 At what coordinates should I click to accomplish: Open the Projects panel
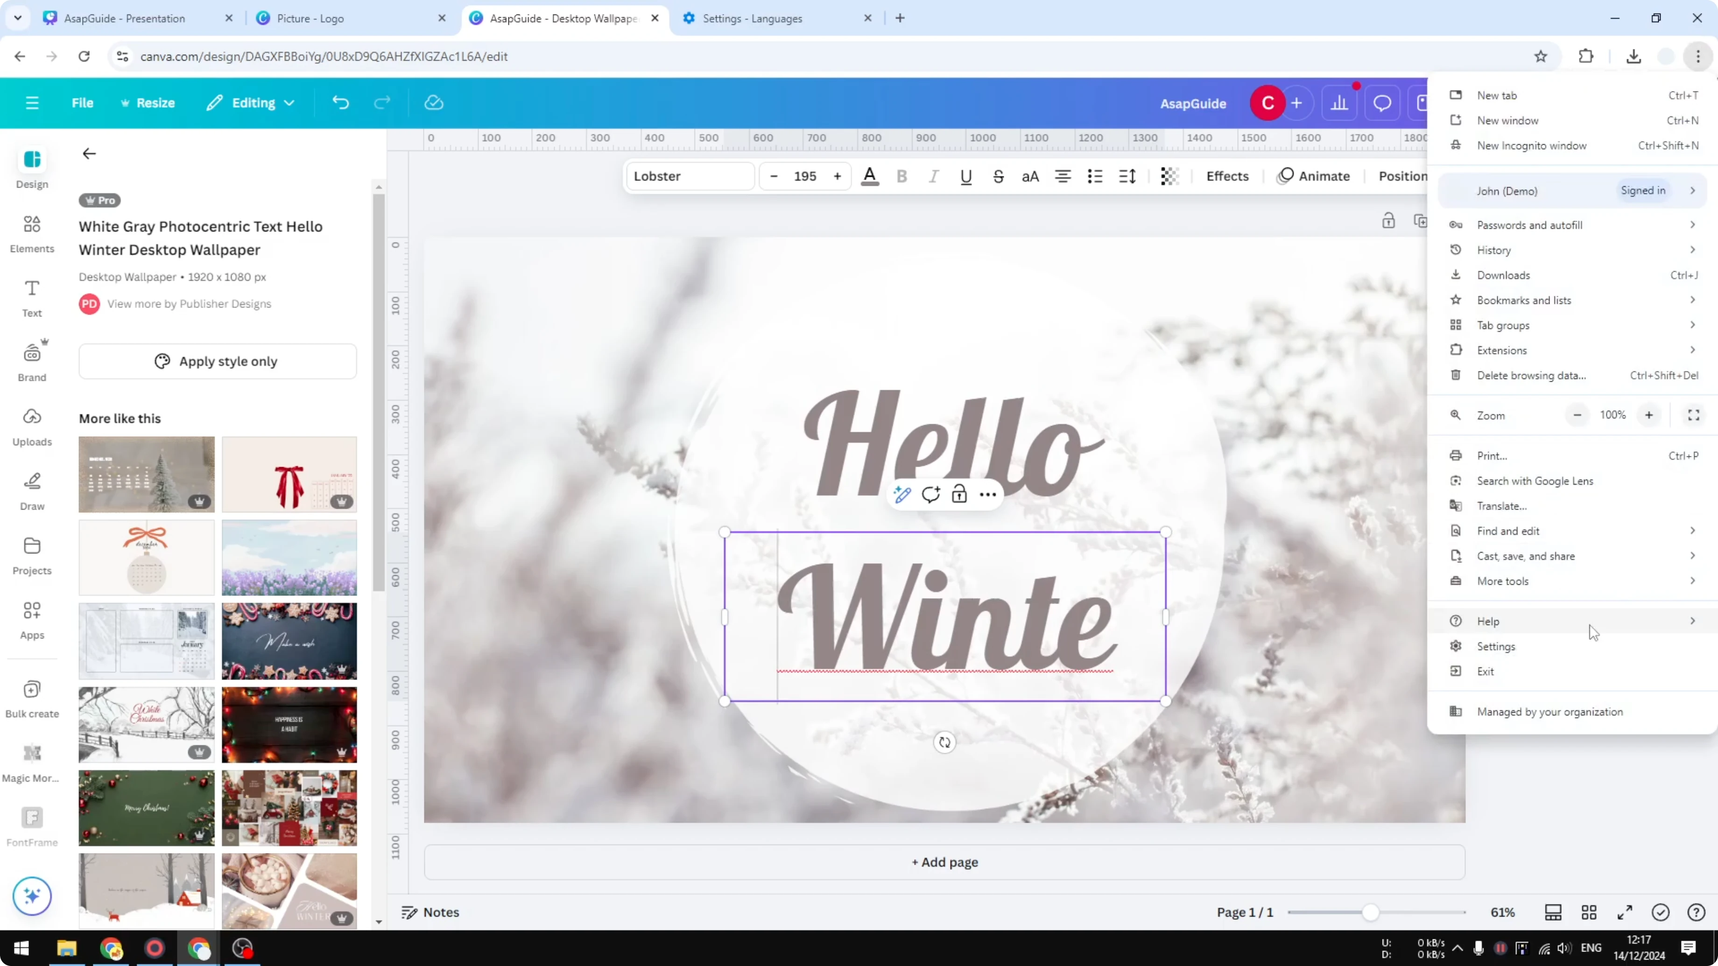click(x=31, y=554)
